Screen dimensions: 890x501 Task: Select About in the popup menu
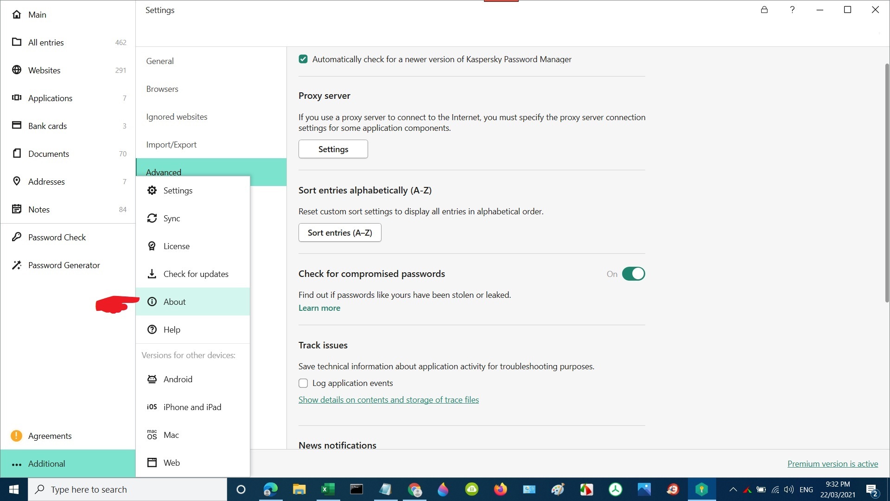coord(193,302)
